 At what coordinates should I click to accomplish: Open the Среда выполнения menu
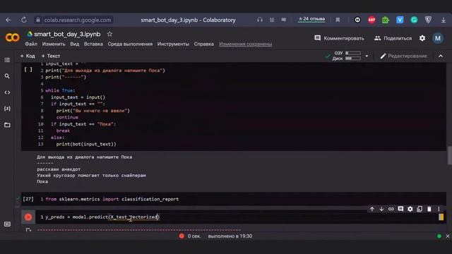click(x=130, y=44)
